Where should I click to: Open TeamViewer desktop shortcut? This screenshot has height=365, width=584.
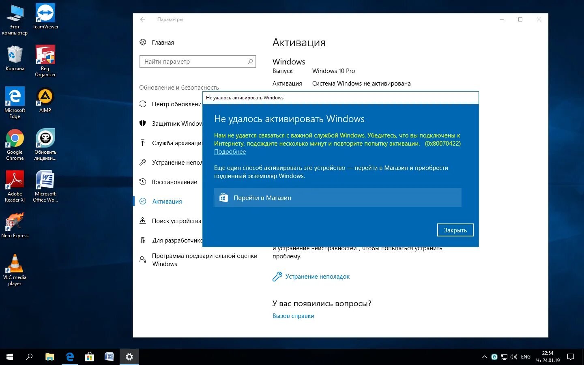click(45, 16)
